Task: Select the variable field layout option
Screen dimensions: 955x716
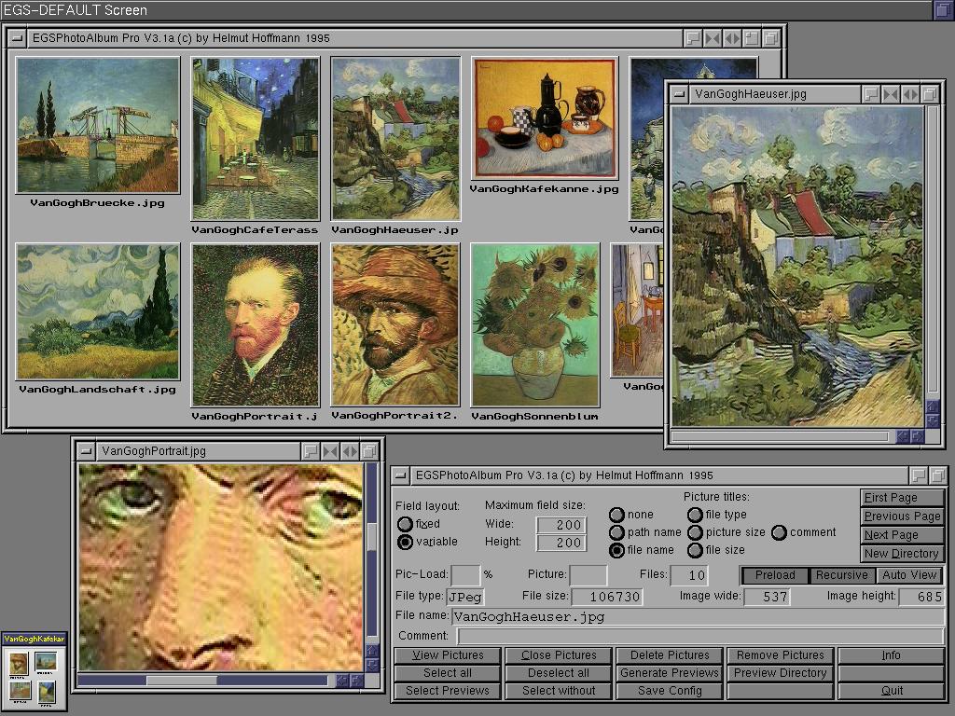Action: pyautogui.click(x=405, y=542)
